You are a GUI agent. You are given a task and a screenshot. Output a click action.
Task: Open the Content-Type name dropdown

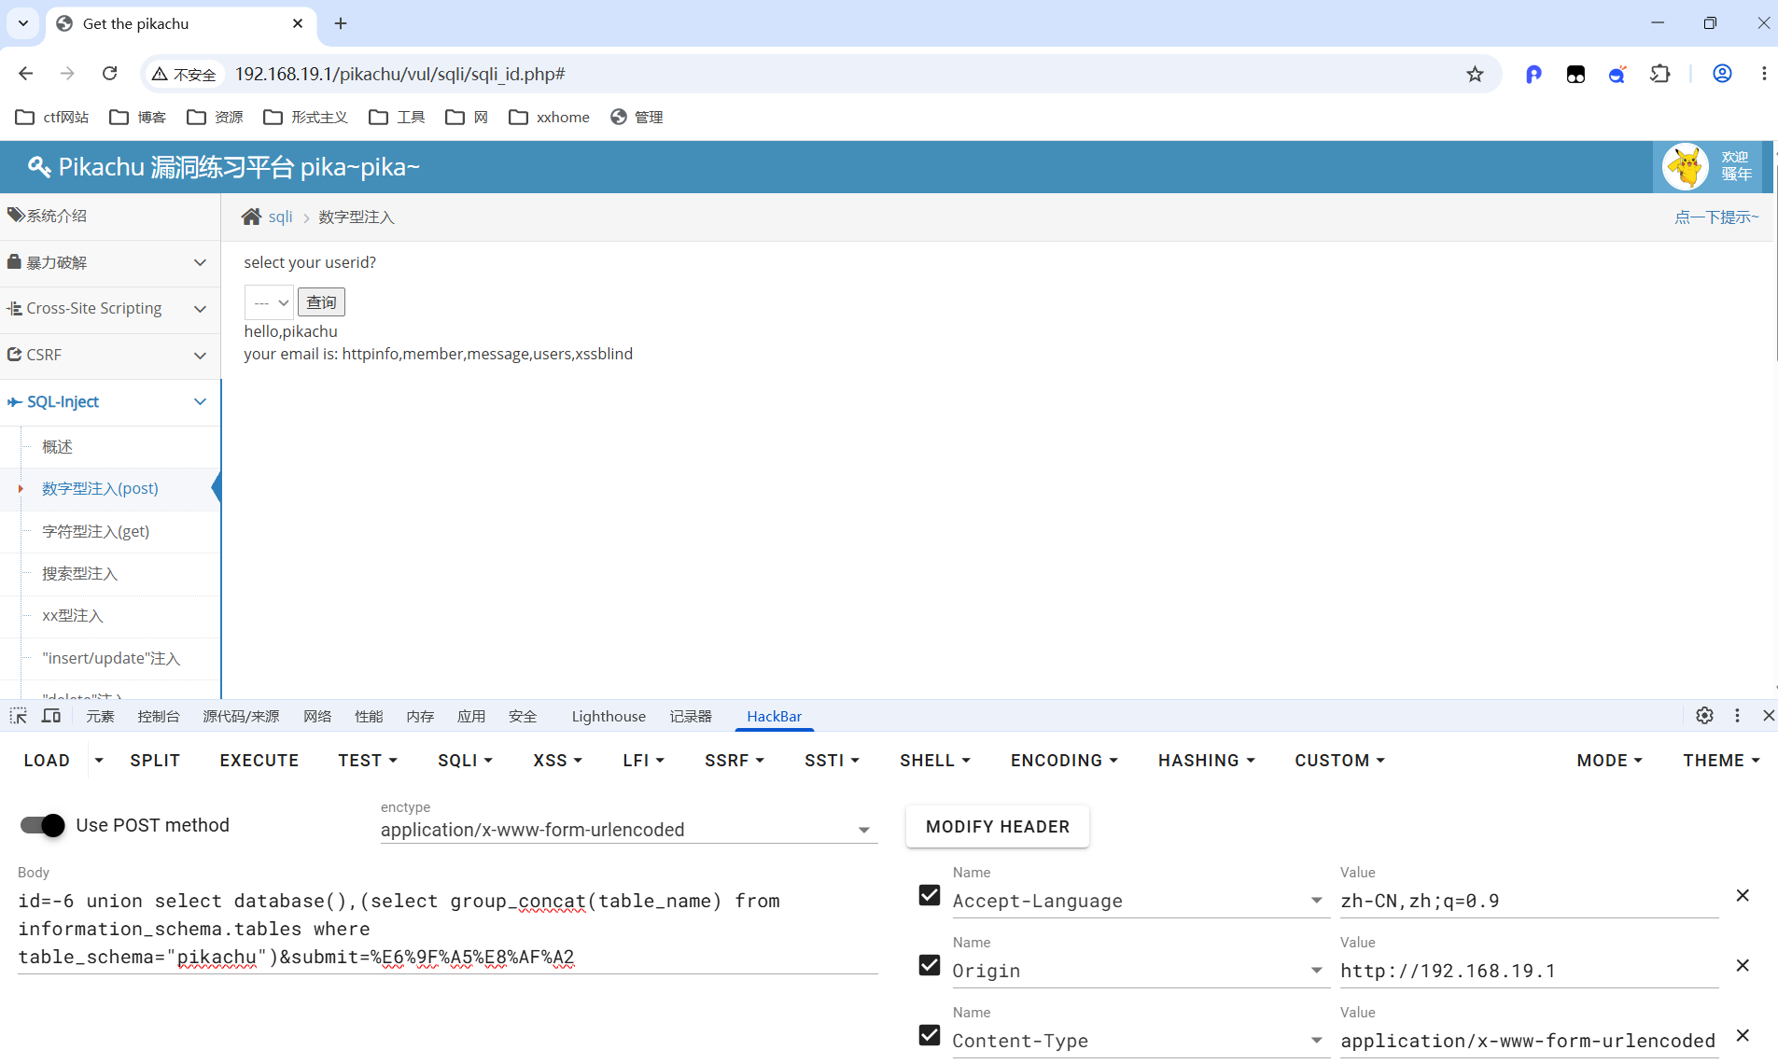coord(1316,1041)
